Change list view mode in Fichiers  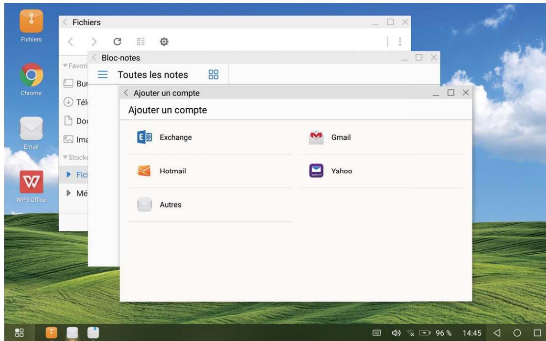tap(140, 41)
